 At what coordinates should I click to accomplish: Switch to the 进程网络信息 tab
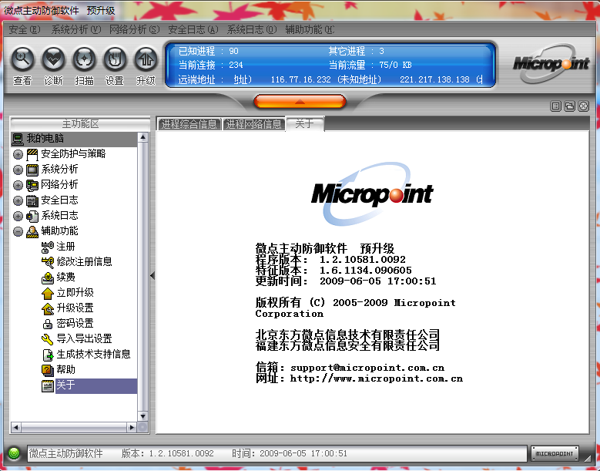253,124
